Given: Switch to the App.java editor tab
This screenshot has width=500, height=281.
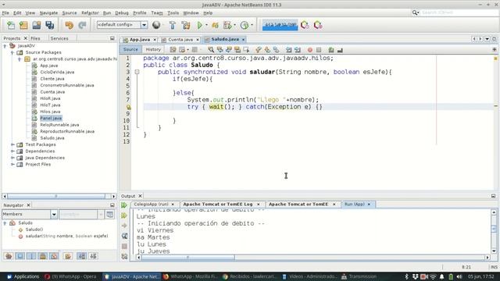Looking at the screenshot, I should (140, 40).
